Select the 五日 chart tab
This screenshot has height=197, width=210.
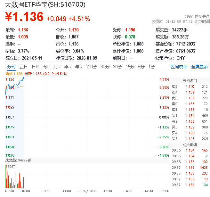(23, 67)
